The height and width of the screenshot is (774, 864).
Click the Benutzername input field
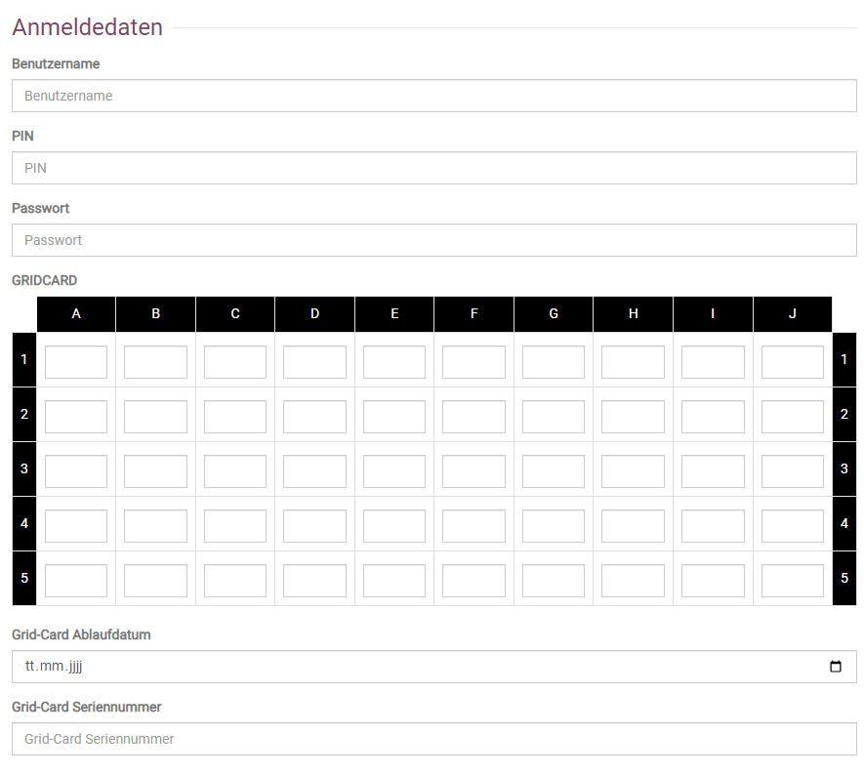point(433,96)
